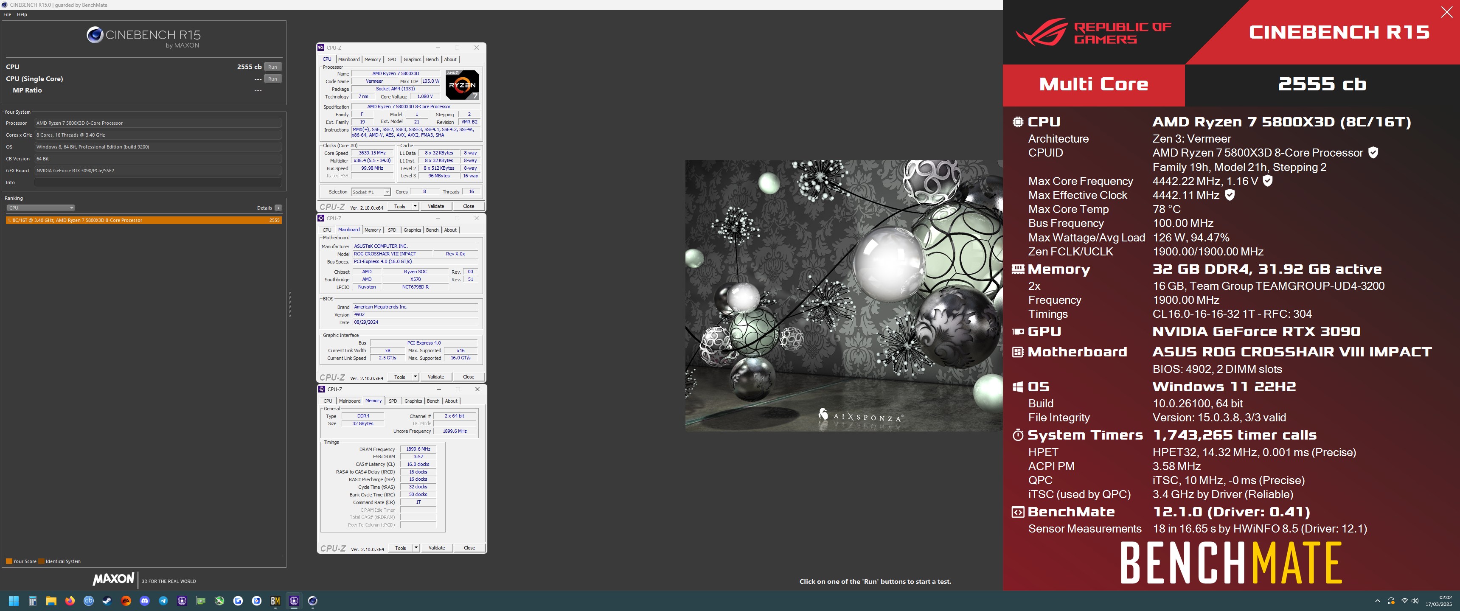Click the AMD Ryzen 7 logo in CPU-Z
Viewport: 1460px width, 611px height.
point(462,84)
